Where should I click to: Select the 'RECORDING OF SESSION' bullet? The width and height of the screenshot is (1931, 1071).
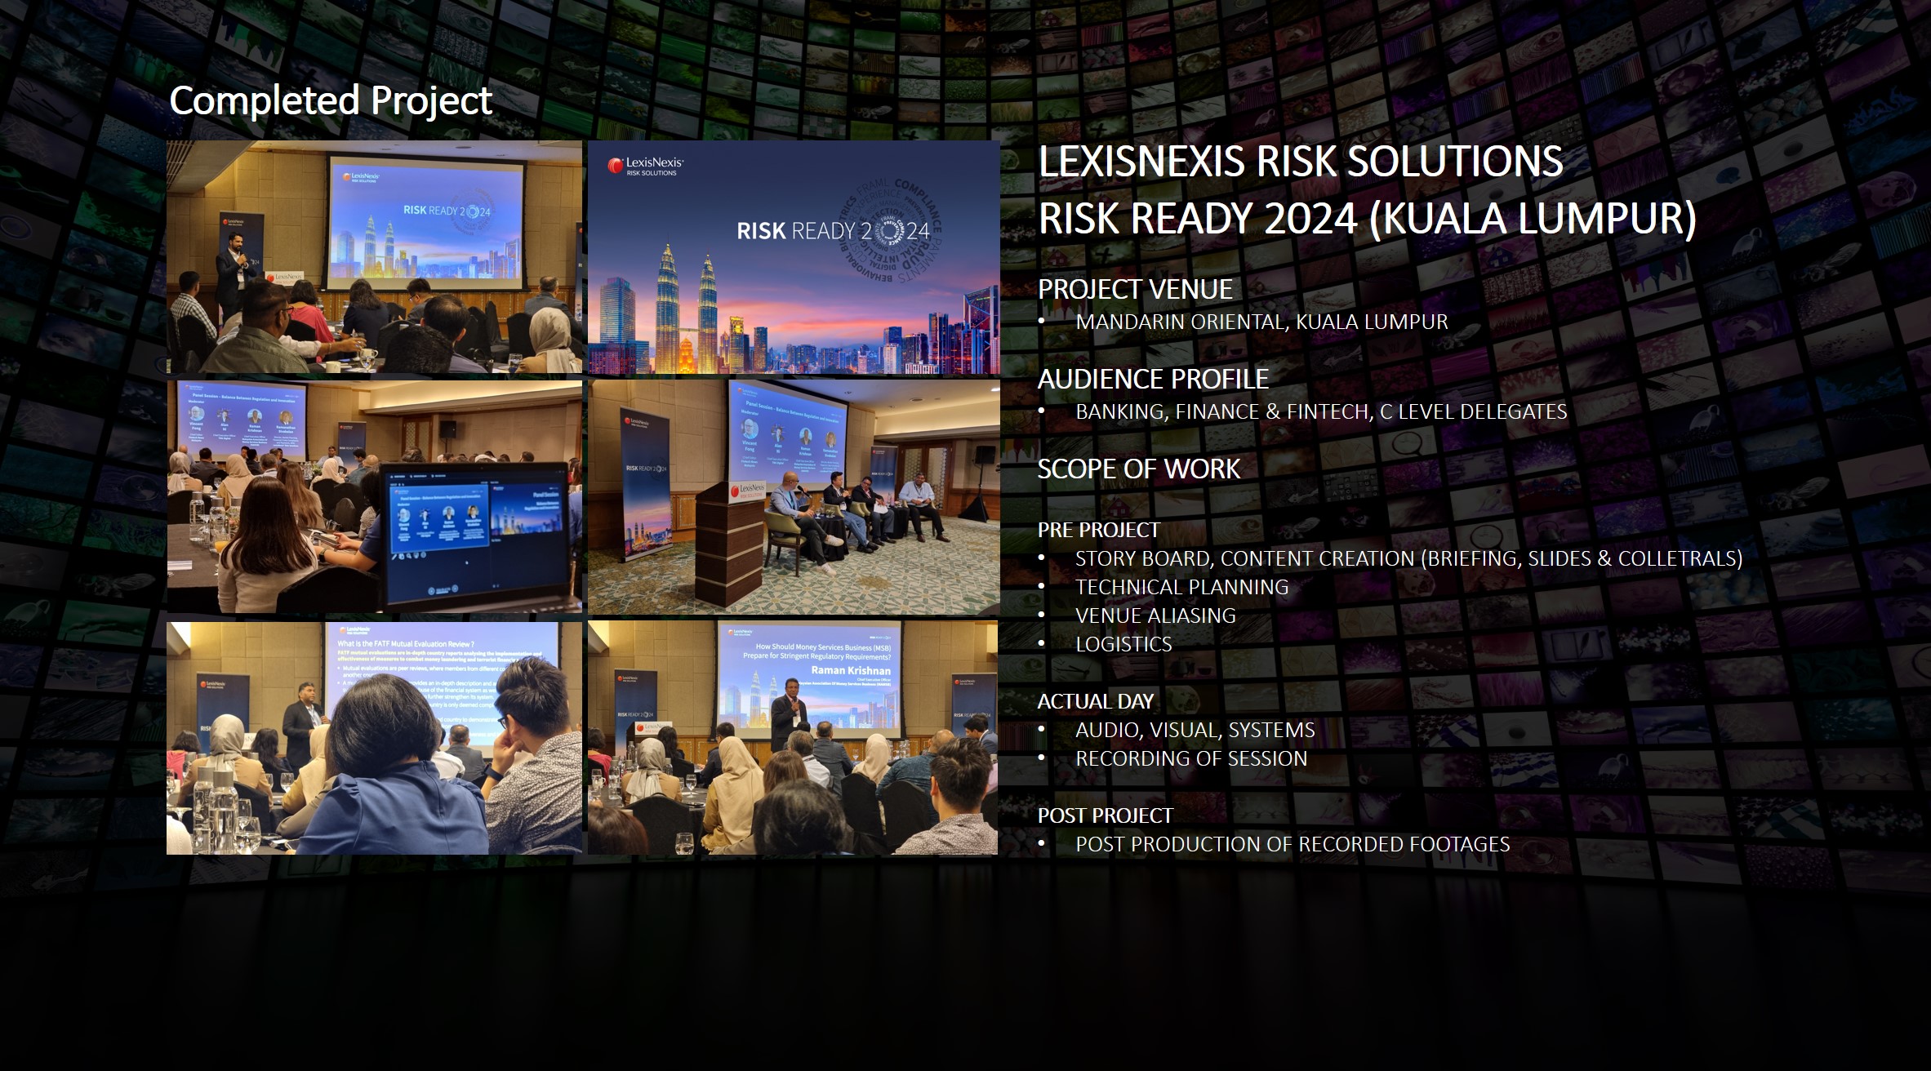1191,758
